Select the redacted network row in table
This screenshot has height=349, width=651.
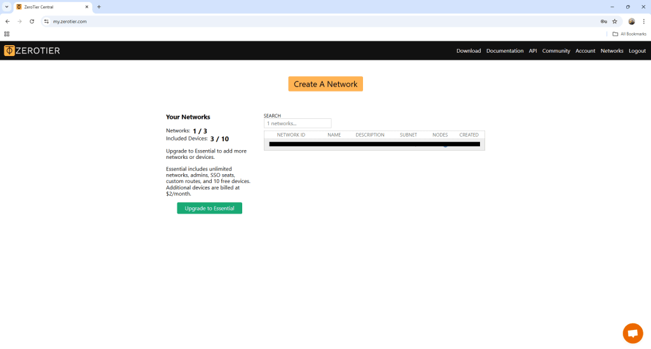[374, 144]
